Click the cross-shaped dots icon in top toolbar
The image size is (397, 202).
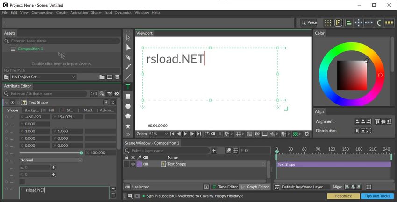(x=359, y=23)
